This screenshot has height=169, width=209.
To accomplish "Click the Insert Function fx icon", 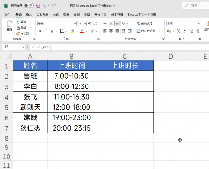I will click(x=44, y=47).
